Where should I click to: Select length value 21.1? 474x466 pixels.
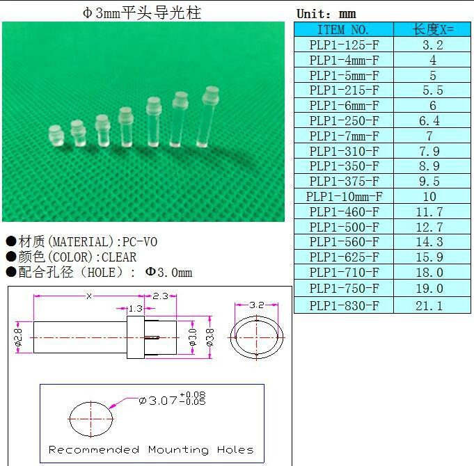tap(429, 305)
